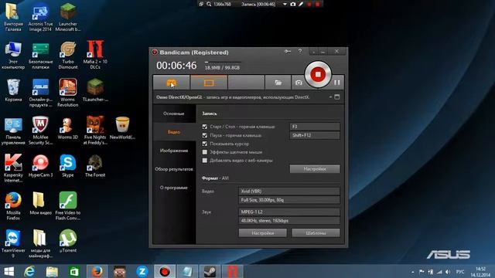Click the window selection icon in description bar
The image size is (495, 278).
(337, 97)
